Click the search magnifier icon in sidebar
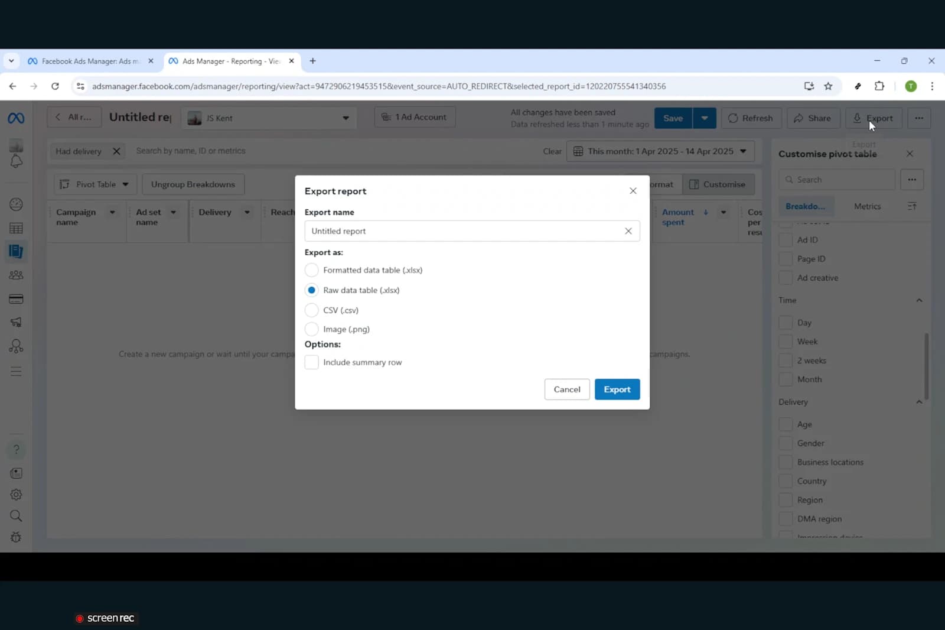 click(16, 516)
